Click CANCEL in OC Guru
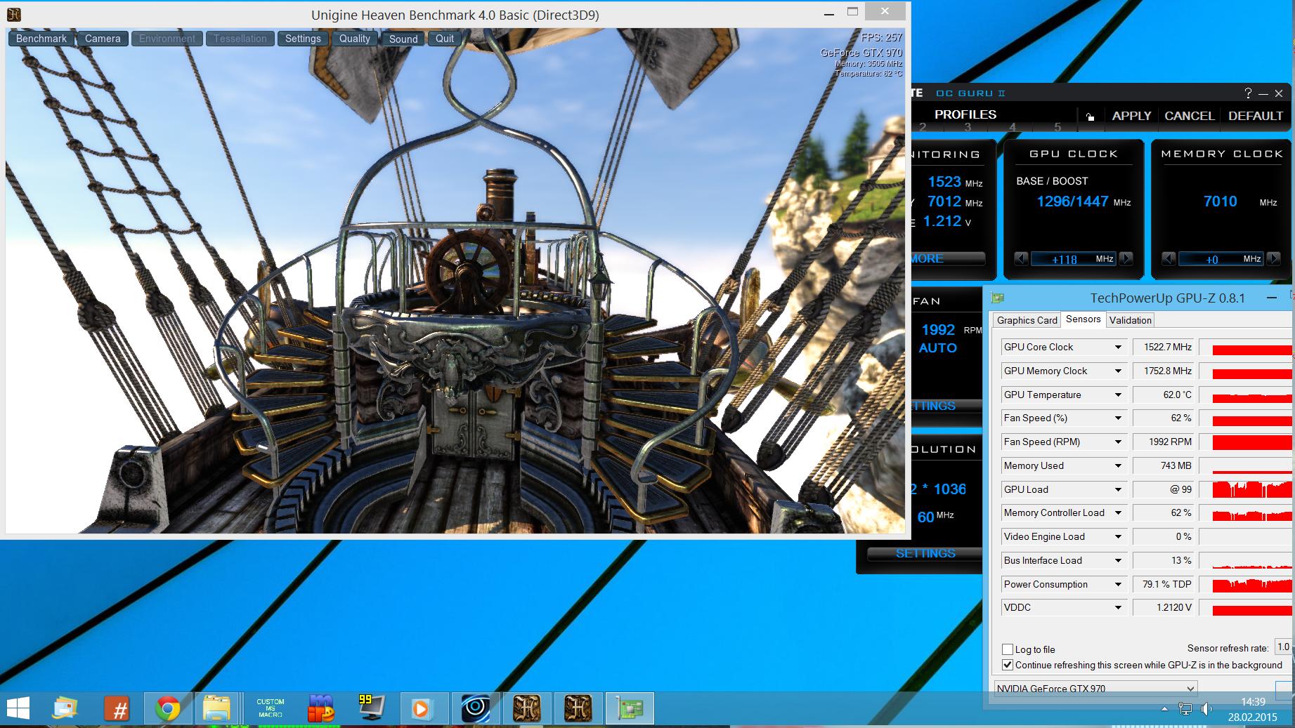Image resolution: width=1295 pixels, height=728 pixels. 1189,116
